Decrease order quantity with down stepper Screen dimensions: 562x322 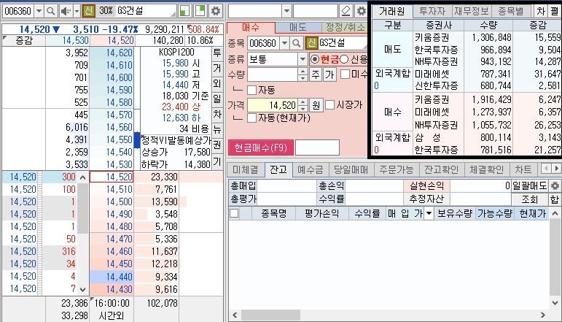click(x=303, y=78)
